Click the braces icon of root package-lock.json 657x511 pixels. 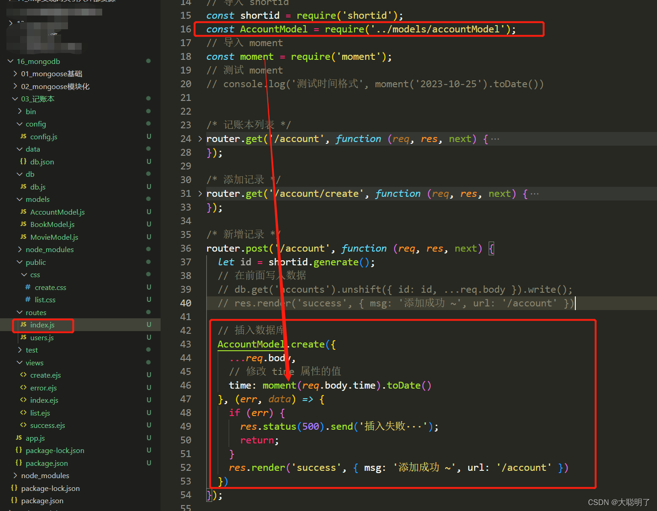[14, 488]
